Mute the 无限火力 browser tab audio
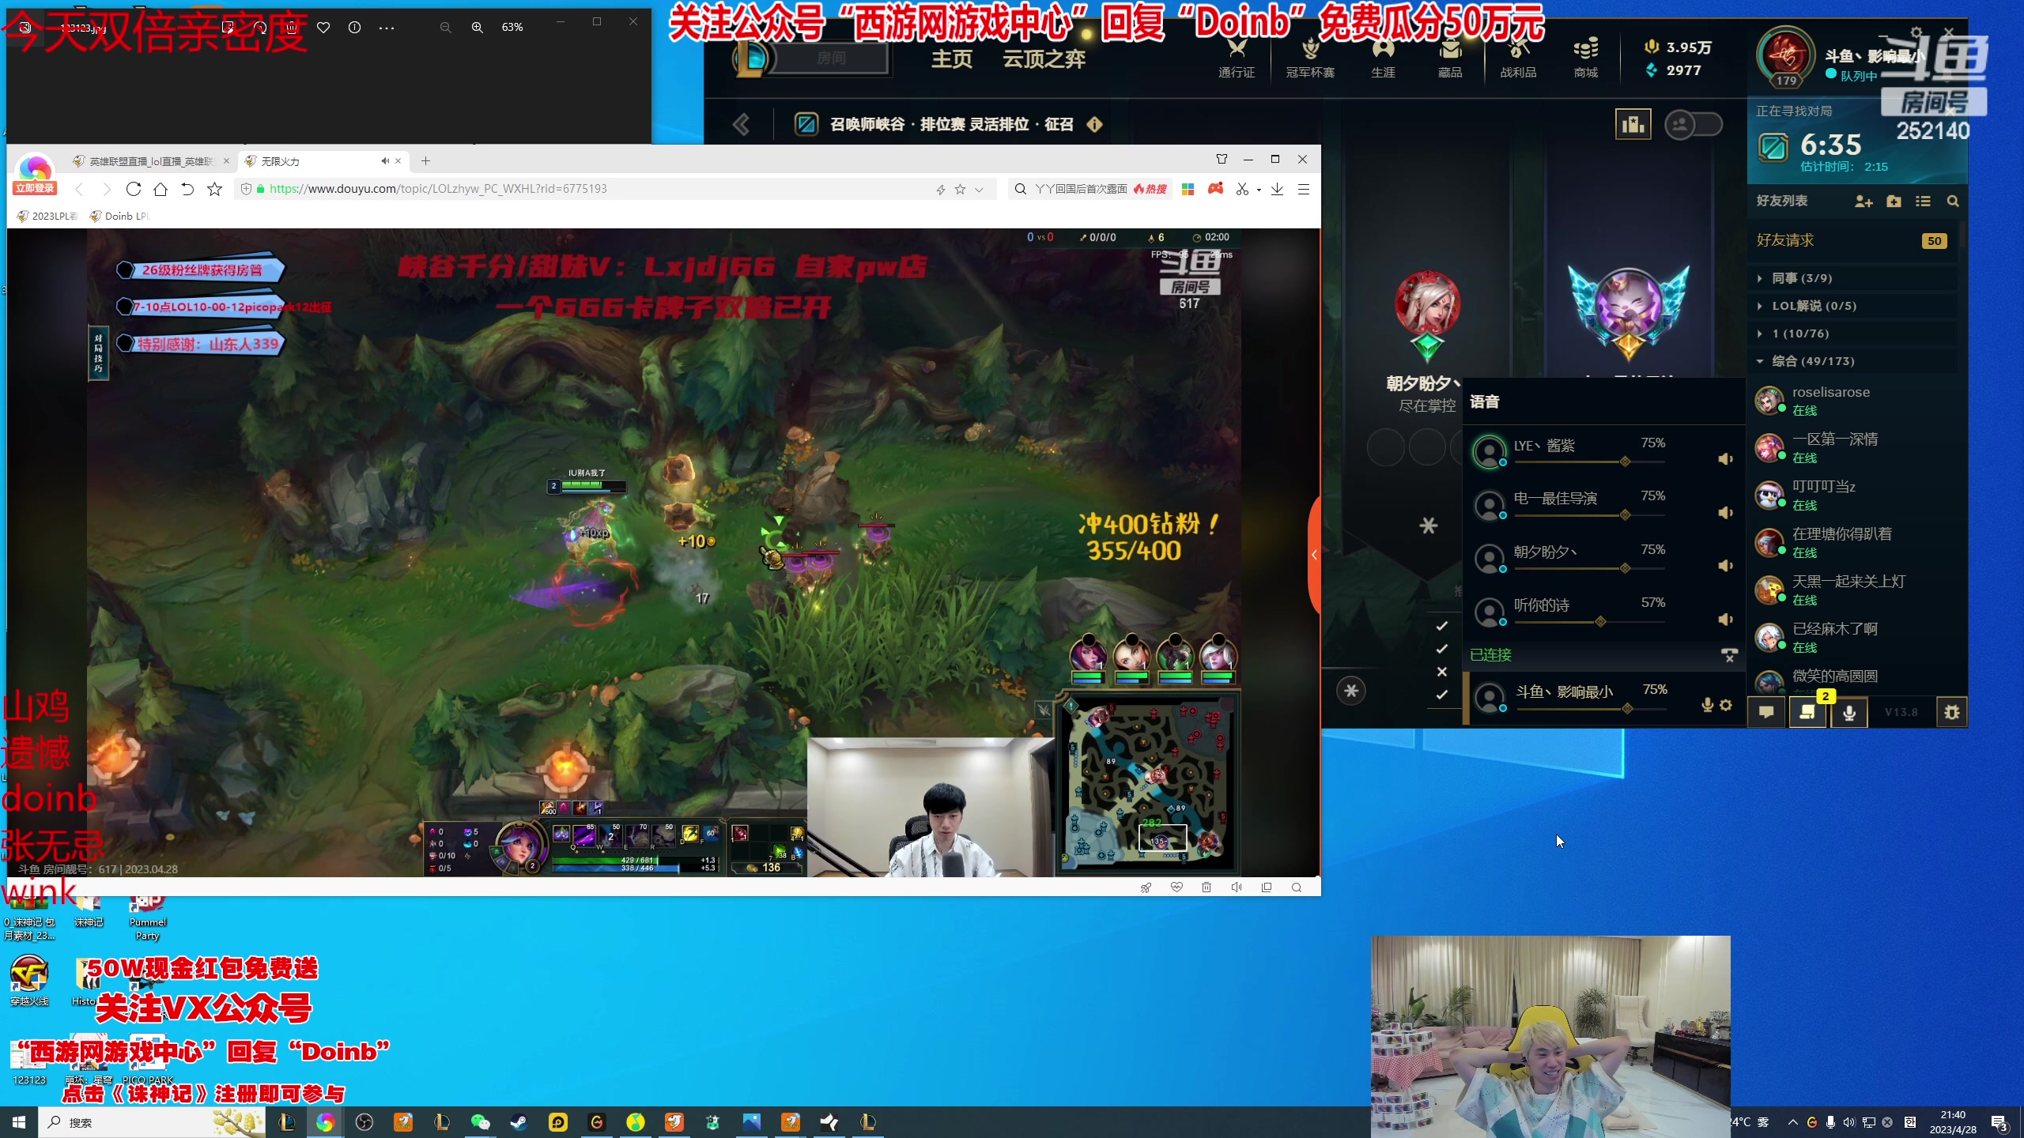Screen dimensions: 2024x1138 (384, 161)
